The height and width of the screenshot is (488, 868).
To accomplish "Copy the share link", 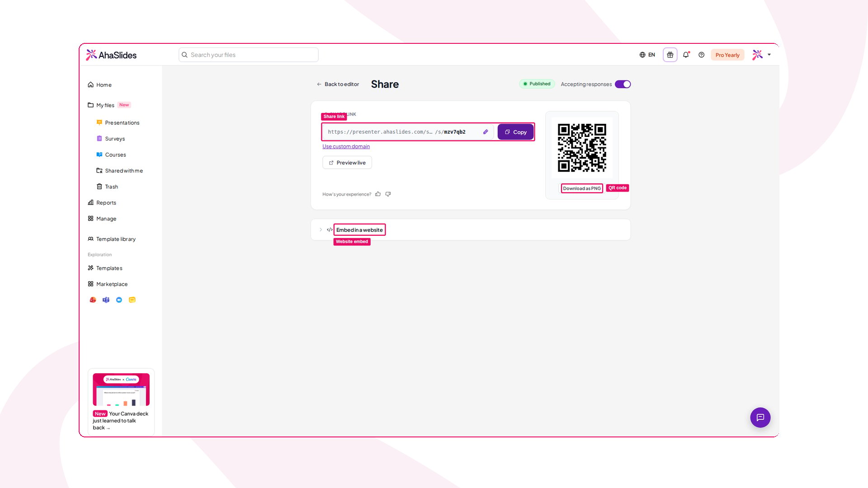I will click(515, 132).
